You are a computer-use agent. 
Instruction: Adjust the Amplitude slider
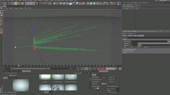pyautogui.click(x=154, y=45)
